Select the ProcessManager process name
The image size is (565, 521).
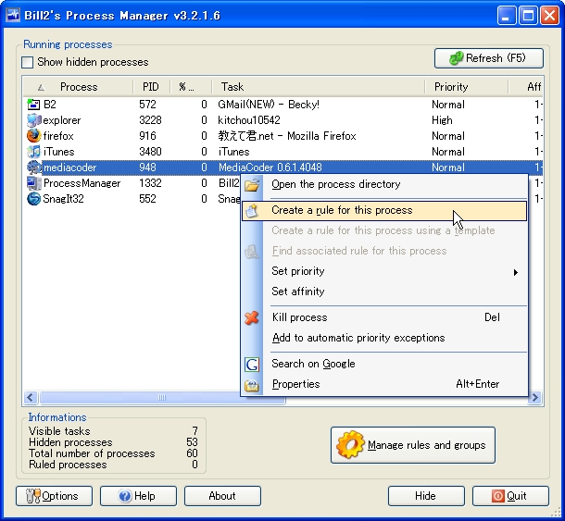(82, 183)
